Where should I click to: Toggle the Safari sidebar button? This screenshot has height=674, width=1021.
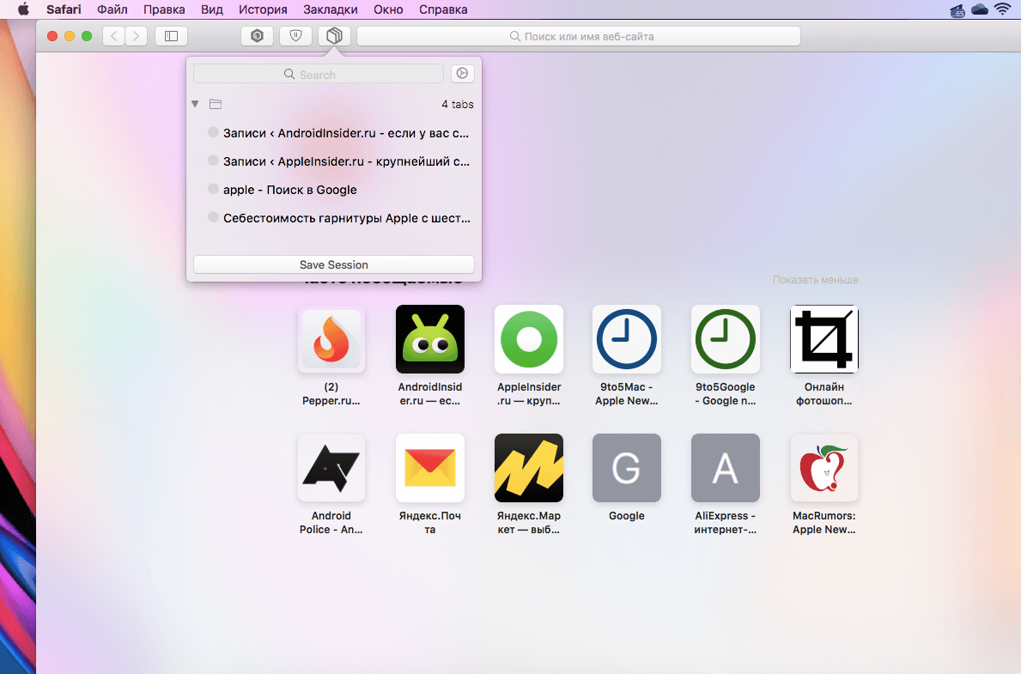(171, 36)
